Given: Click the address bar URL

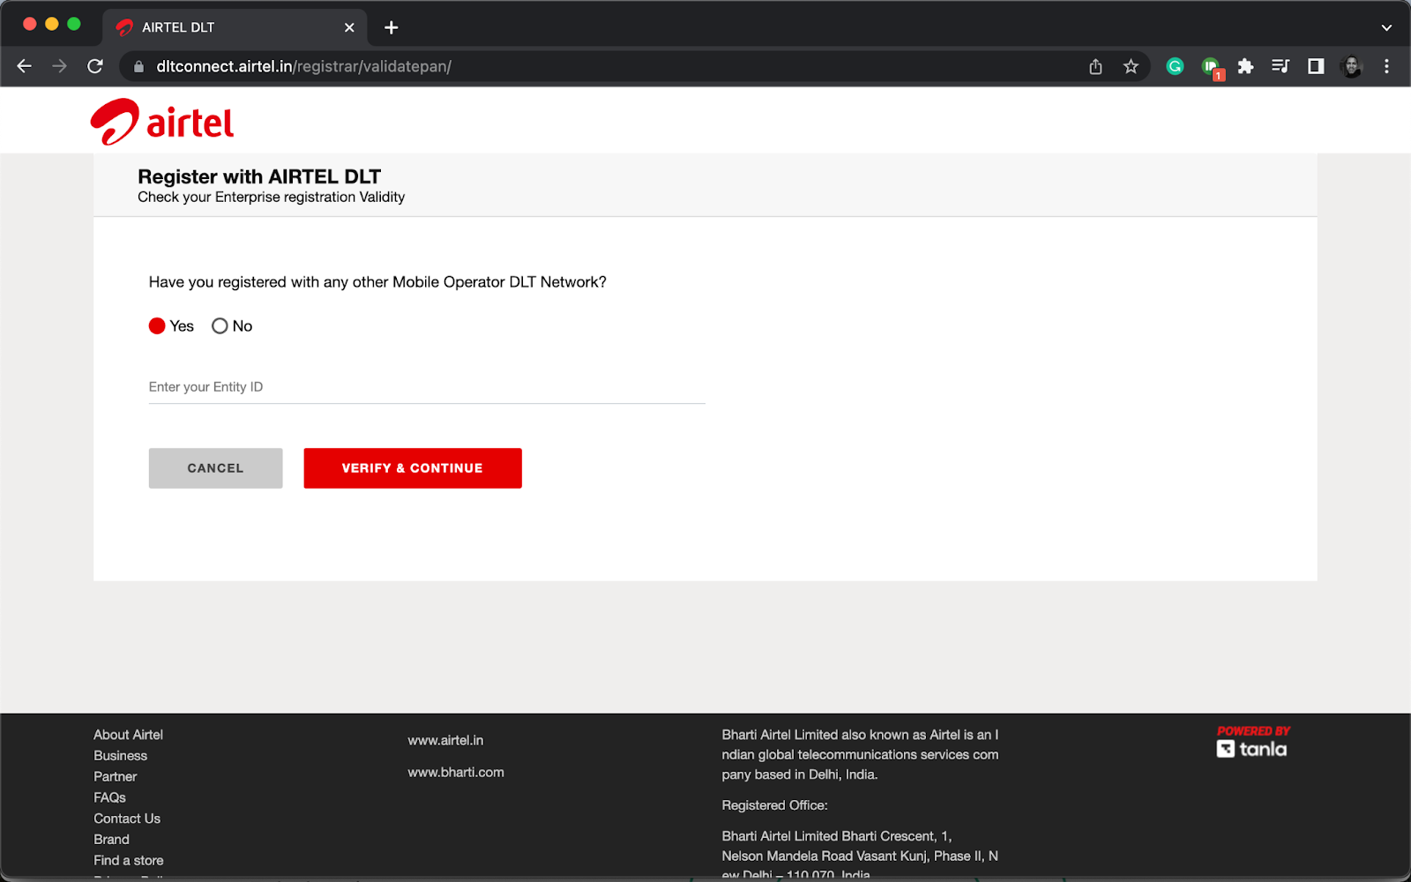Looking at the screenshot, I should point(303,66).
